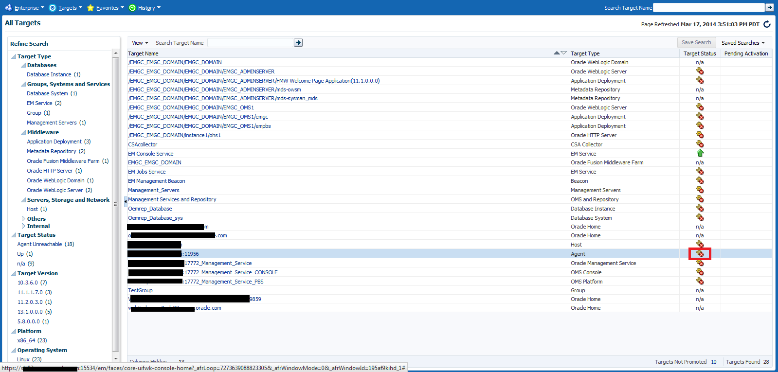Open the Oemrep_Database_sys target link

pos(156,218)
